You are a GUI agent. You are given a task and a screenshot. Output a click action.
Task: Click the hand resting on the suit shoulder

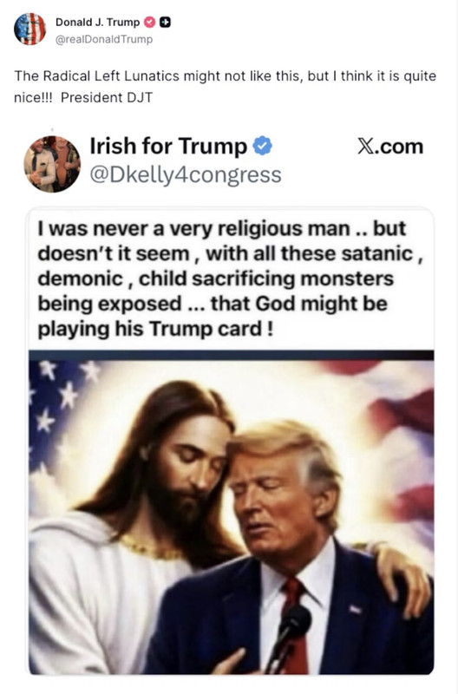pyautogui.click(x=402, y=575)
